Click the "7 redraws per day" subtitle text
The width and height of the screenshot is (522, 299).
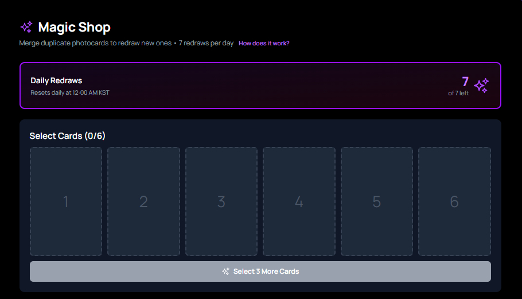206,44
